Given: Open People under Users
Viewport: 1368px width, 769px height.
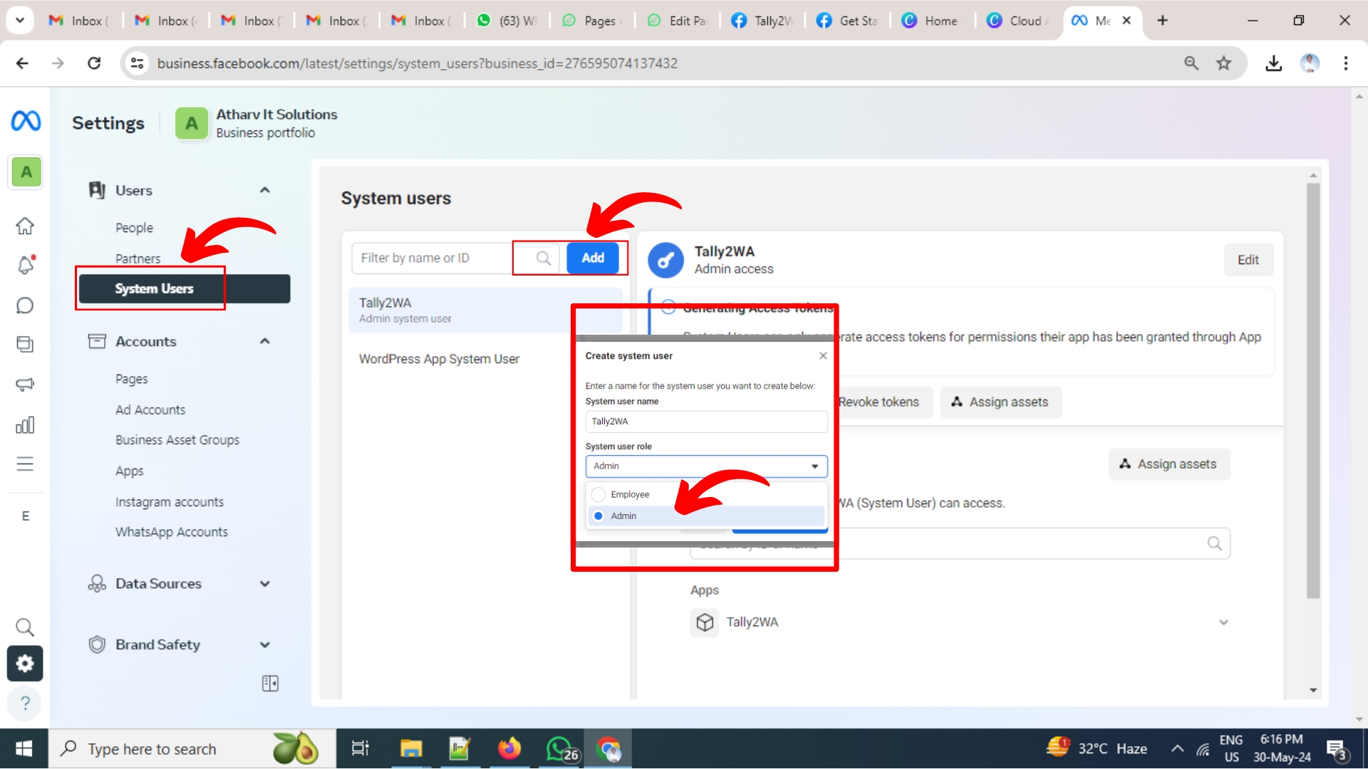Looking at the screenshot, I should point(134,228).
